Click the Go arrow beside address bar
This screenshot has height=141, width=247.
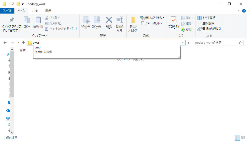point(188,43)
